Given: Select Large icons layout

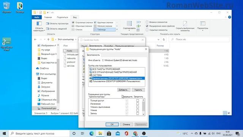Looking at the screenshot, I should pos(103,22).
